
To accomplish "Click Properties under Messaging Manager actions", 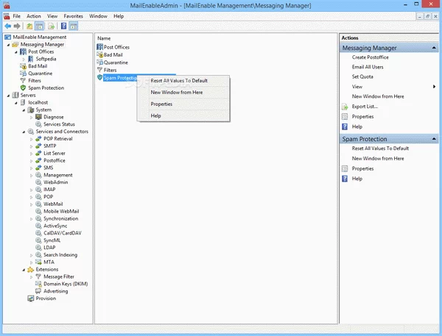I will (x=362, y=116).
